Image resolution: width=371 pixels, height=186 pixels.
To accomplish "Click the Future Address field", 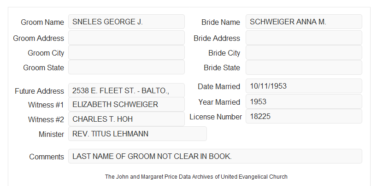I will tap(126, 90).
